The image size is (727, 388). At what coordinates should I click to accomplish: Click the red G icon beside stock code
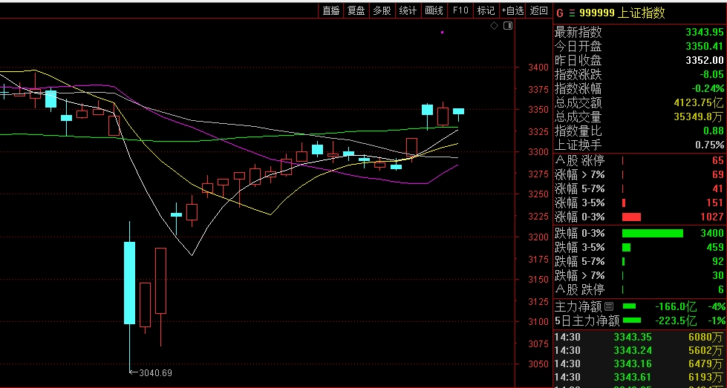click(x=560, y=13)
